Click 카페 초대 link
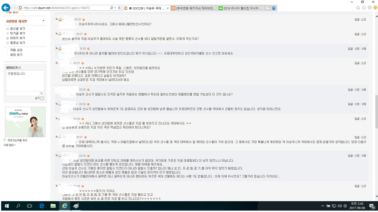 click(x=16, y=50)
